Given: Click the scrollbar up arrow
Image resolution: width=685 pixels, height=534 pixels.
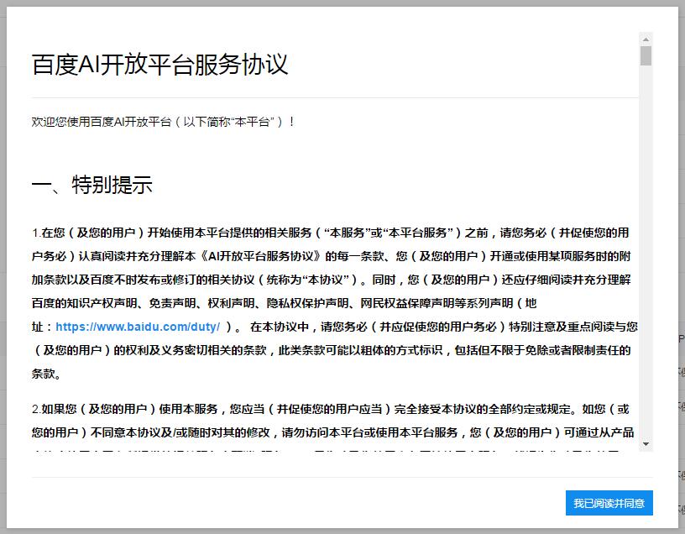Looking at the screenshot, I should click(x=646, y=39).
